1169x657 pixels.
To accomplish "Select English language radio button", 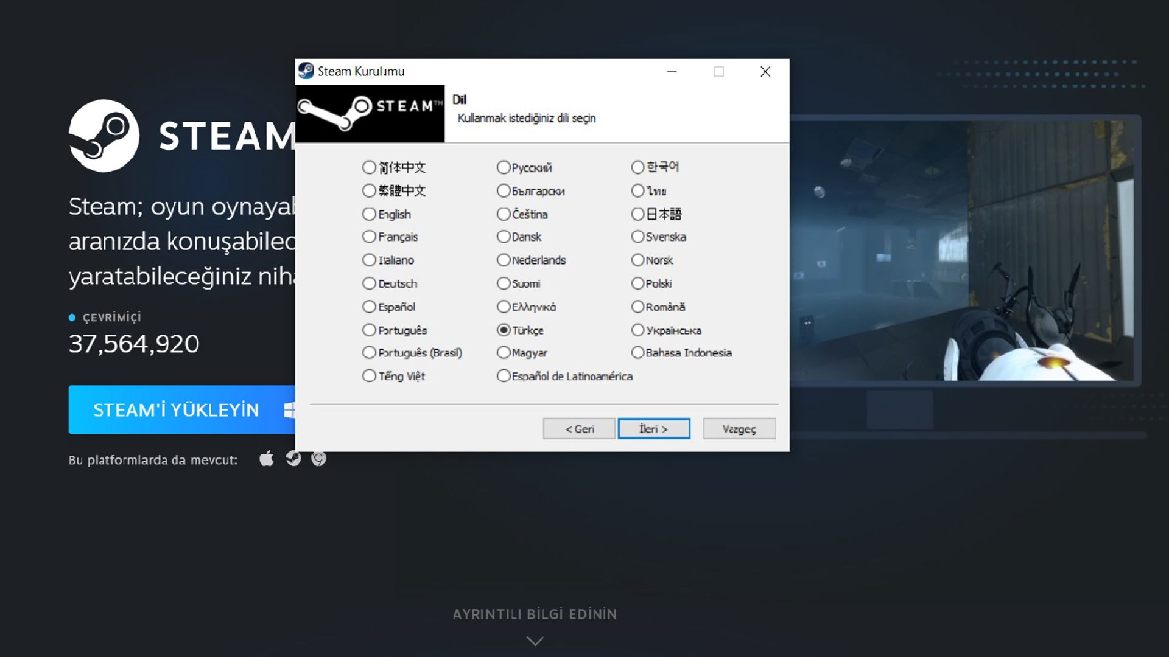I will 369,214.
